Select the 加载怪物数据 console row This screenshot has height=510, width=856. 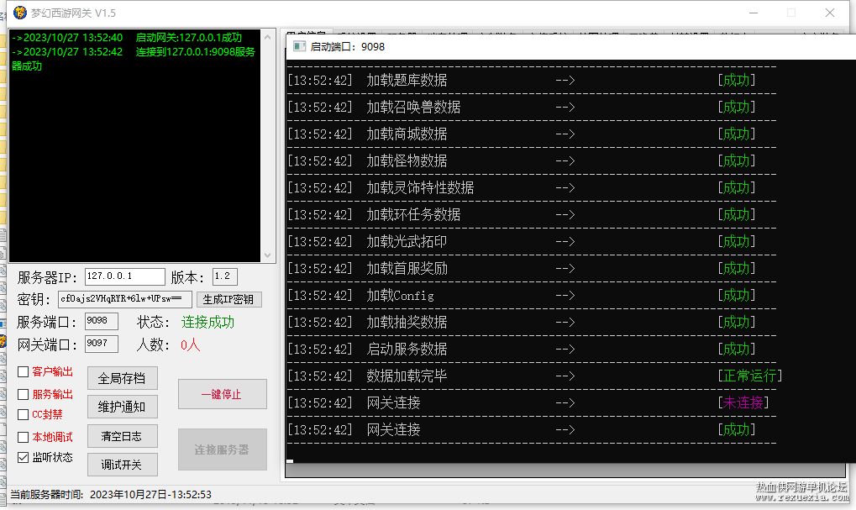pyautogui.click(x=522, y=161)
